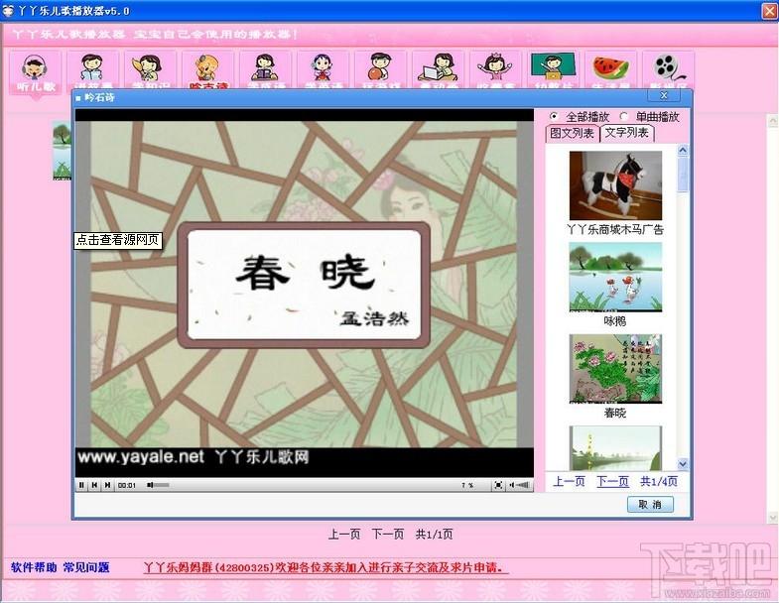Pause the 春晓 video playback

point(81,485)
